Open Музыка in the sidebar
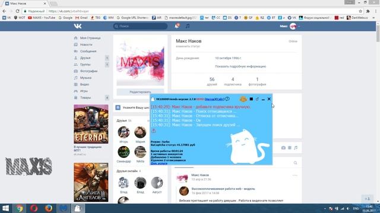380x213 pixels. point(85,78)
